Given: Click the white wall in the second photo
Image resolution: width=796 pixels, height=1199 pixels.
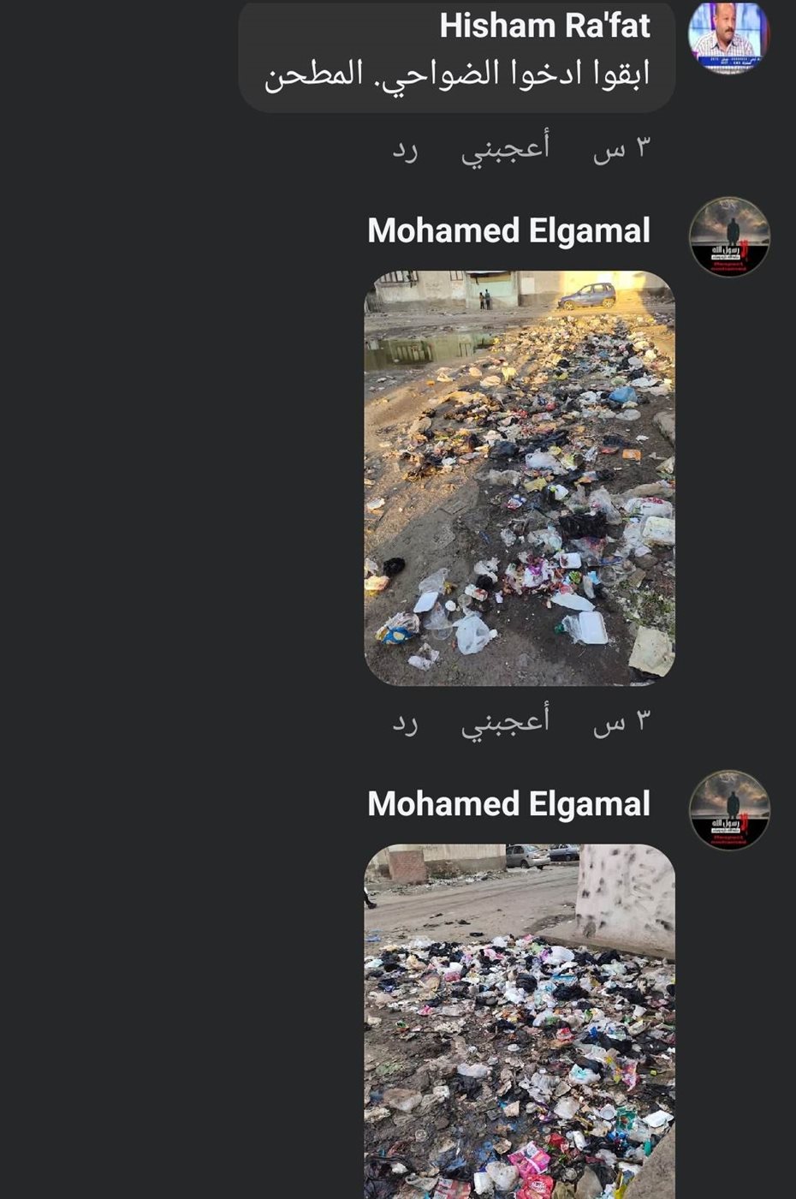Looking at the screenshot, I should (626, 899).
